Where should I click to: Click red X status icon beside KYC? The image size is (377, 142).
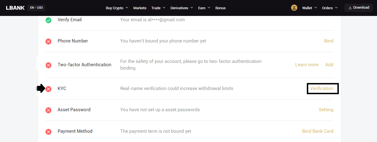pos(49,89)
